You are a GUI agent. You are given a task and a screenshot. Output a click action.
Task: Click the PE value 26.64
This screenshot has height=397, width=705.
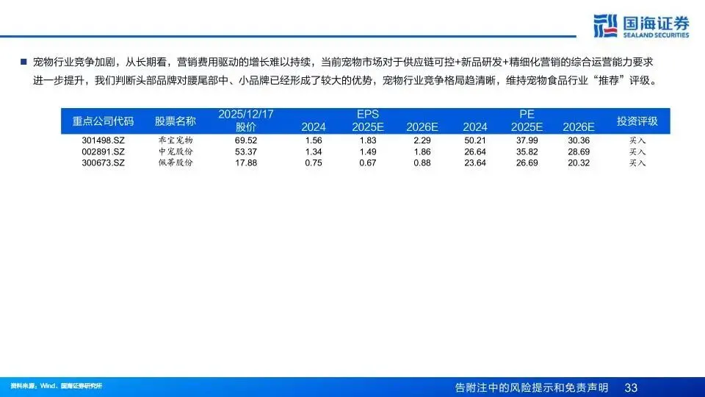[x=475, y=151]
